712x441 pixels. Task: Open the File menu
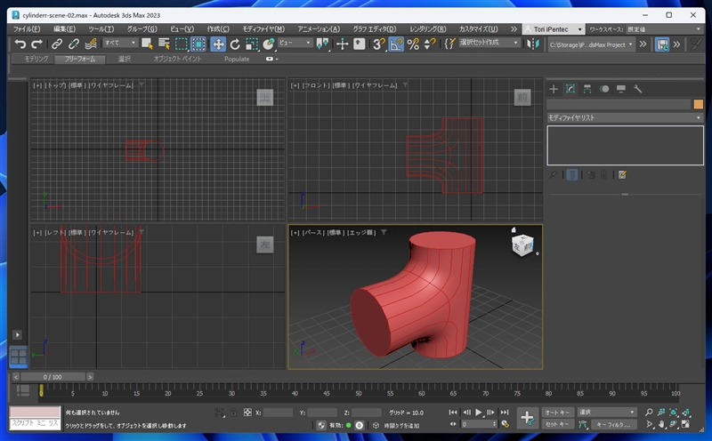(x=27, y=29)
